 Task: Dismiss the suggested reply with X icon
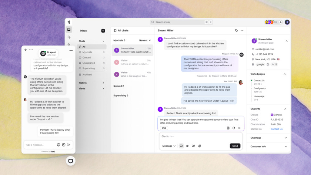pyautogui.click(x=240, y=128)
